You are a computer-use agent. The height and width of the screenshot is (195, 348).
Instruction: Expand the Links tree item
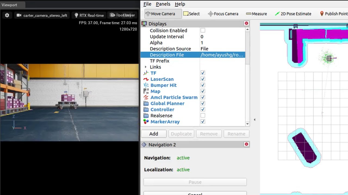pyautogui.click(x=146, y=67)
